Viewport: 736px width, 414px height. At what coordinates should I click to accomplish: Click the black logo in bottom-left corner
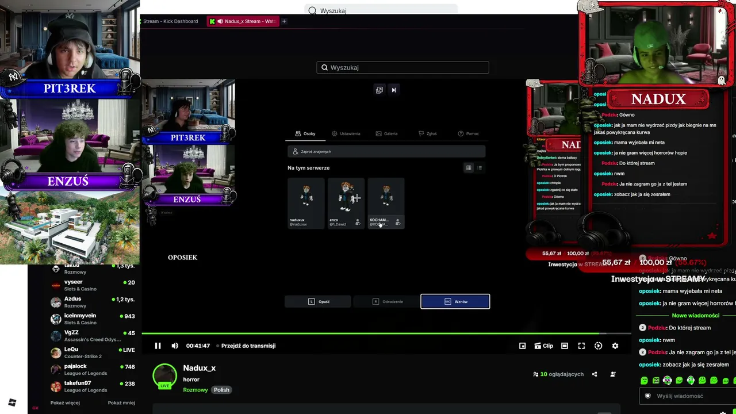click(12, 402)
